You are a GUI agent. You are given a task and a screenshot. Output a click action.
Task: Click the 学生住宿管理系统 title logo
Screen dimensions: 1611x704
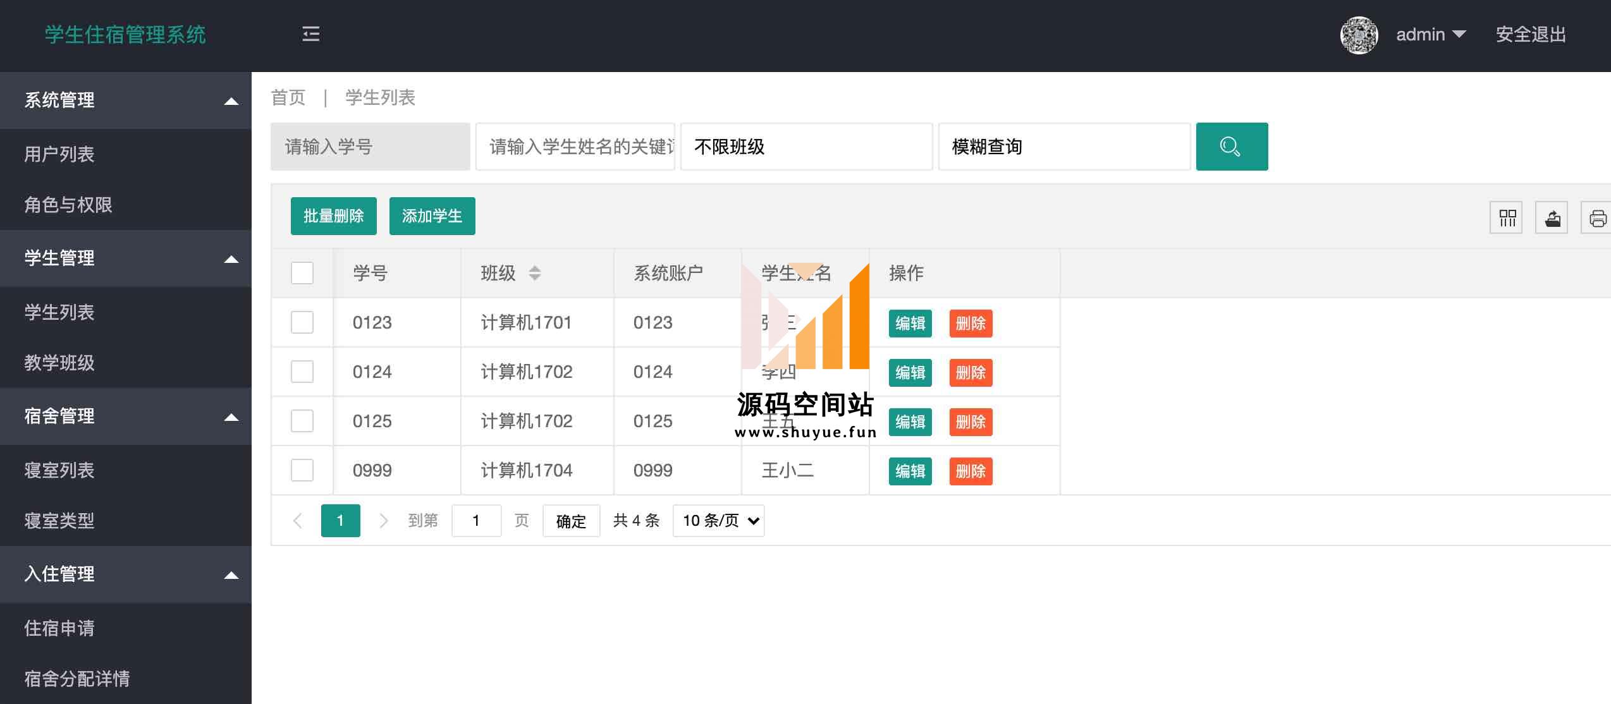pos(125,35)
